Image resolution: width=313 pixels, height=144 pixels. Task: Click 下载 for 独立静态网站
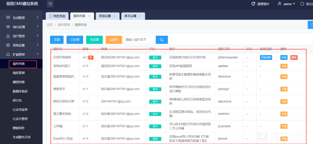(284, 114)
